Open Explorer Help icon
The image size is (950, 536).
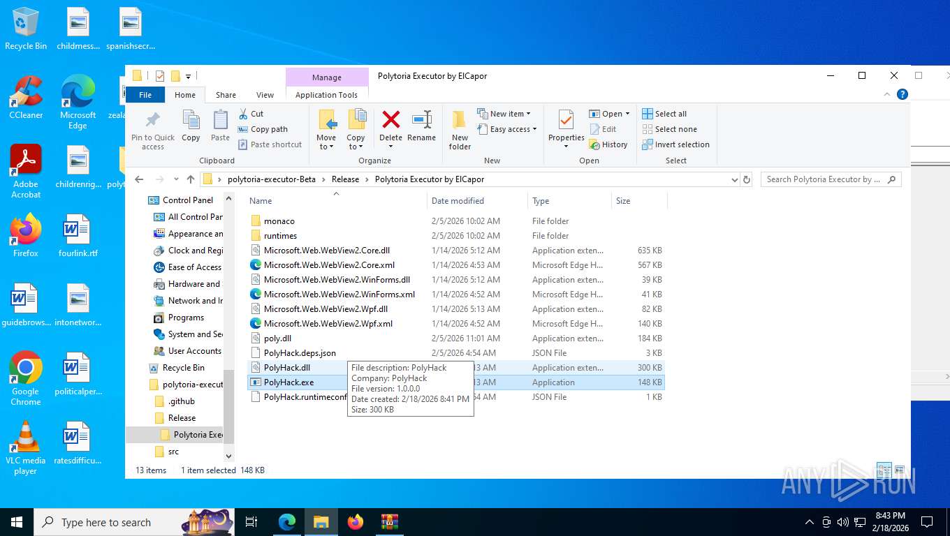(902, 94)
